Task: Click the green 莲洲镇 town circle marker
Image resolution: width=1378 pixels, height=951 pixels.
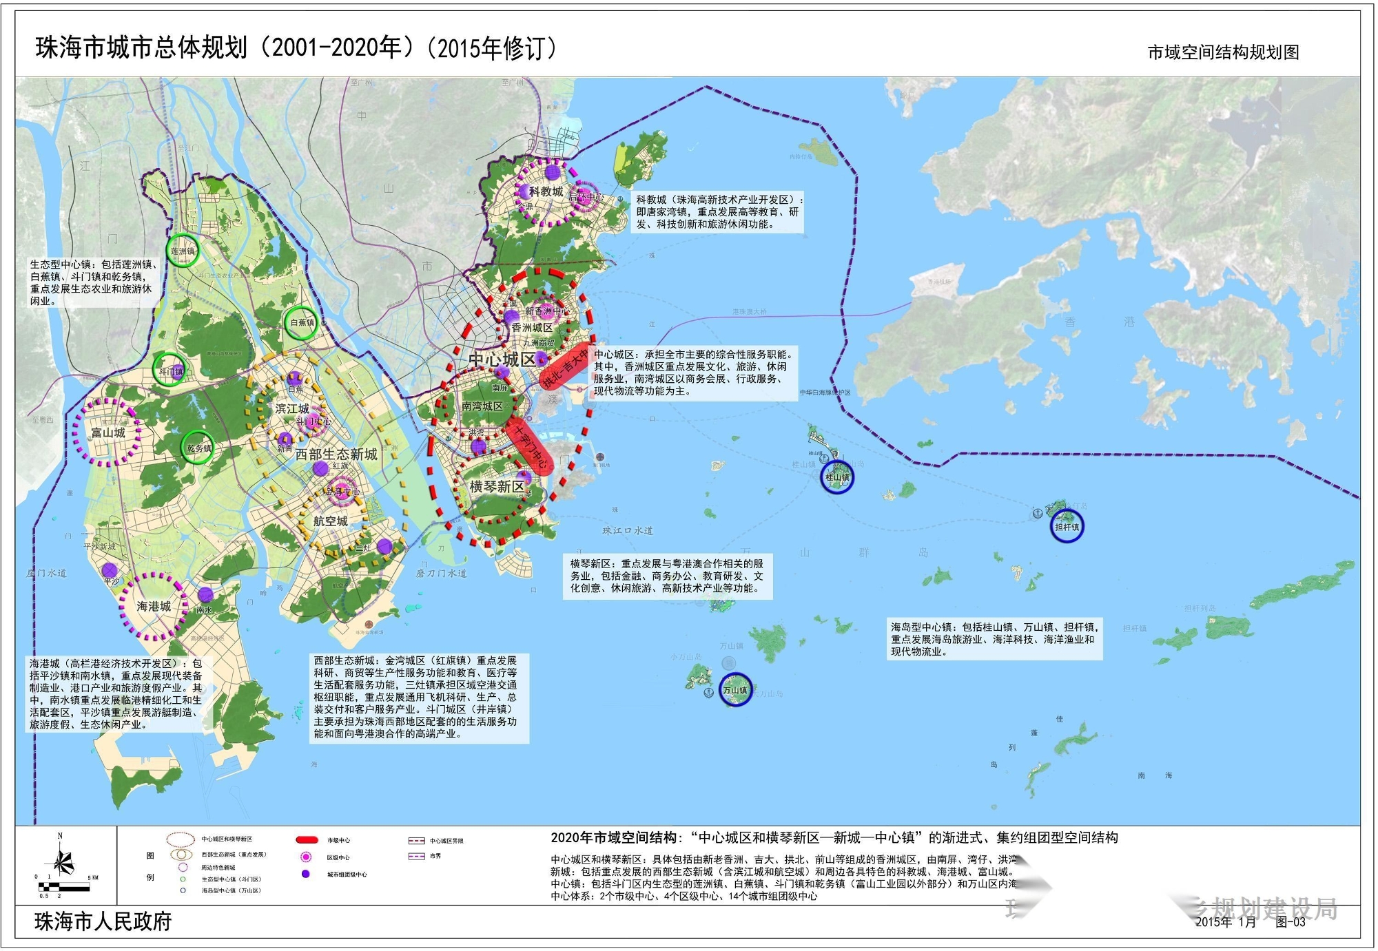Action: click(183, 251)
